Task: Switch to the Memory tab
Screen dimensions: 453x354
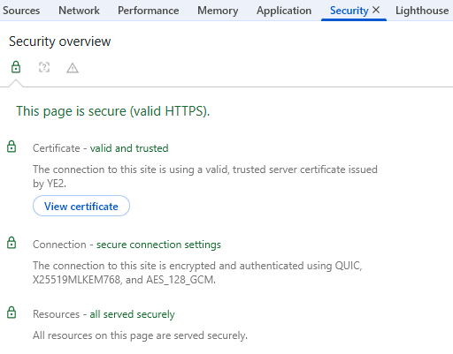Action: click(218, 11)
